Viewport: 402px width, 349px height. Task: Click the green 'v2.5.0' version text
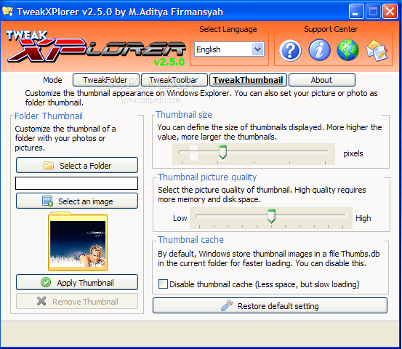coord(169,62)
